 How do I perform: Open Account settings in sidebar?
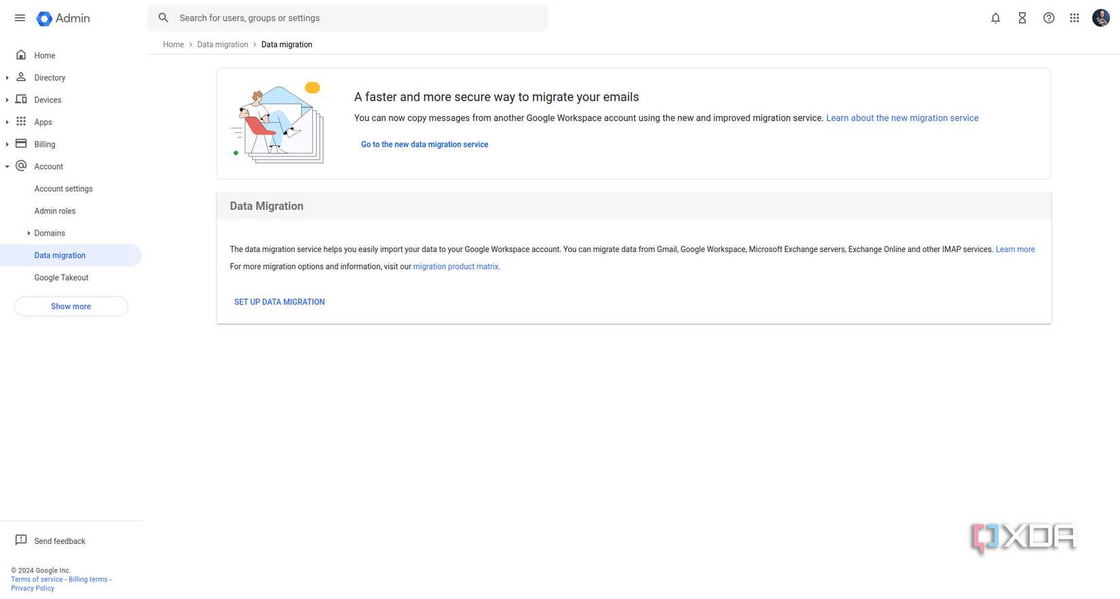(63, 189)
